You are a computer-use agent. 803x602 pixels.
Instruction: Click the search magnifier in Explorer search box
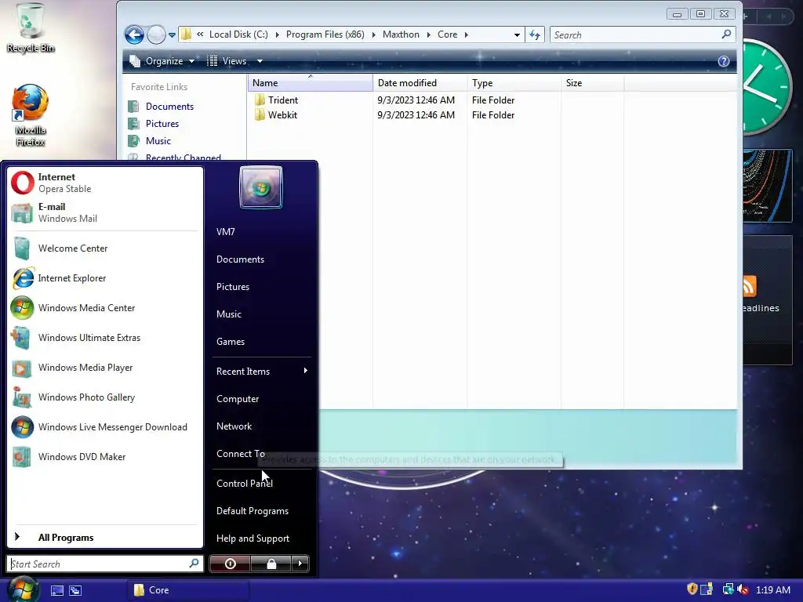pos(726,34)
